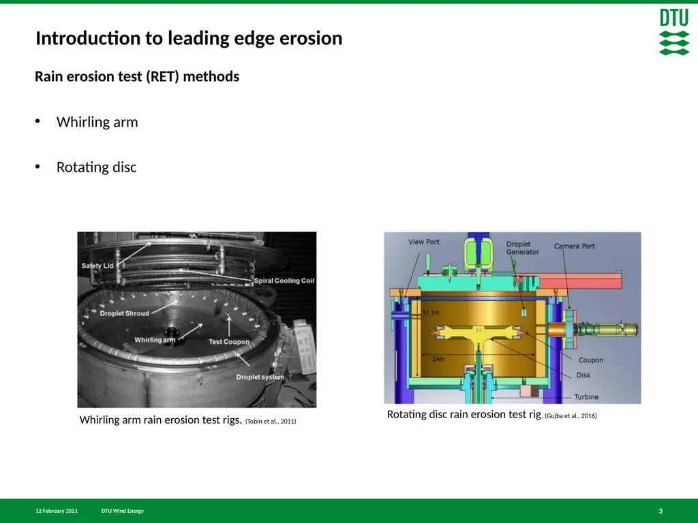Click the rotating disc rig diagram
Viewport: 698px width, 523px height.
tap(513, 317)
